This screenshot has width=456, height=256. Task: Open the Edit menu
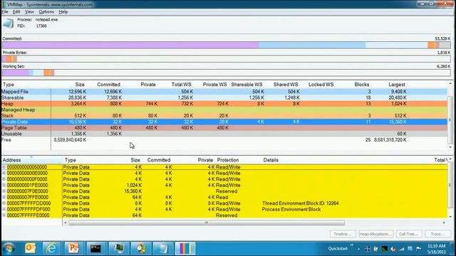click(x=16, y=12)
